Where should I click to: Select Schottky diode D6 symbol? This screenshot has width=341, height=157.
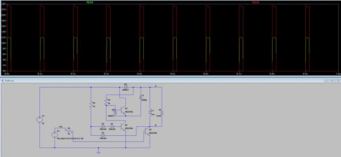click(x=126, y=87)
